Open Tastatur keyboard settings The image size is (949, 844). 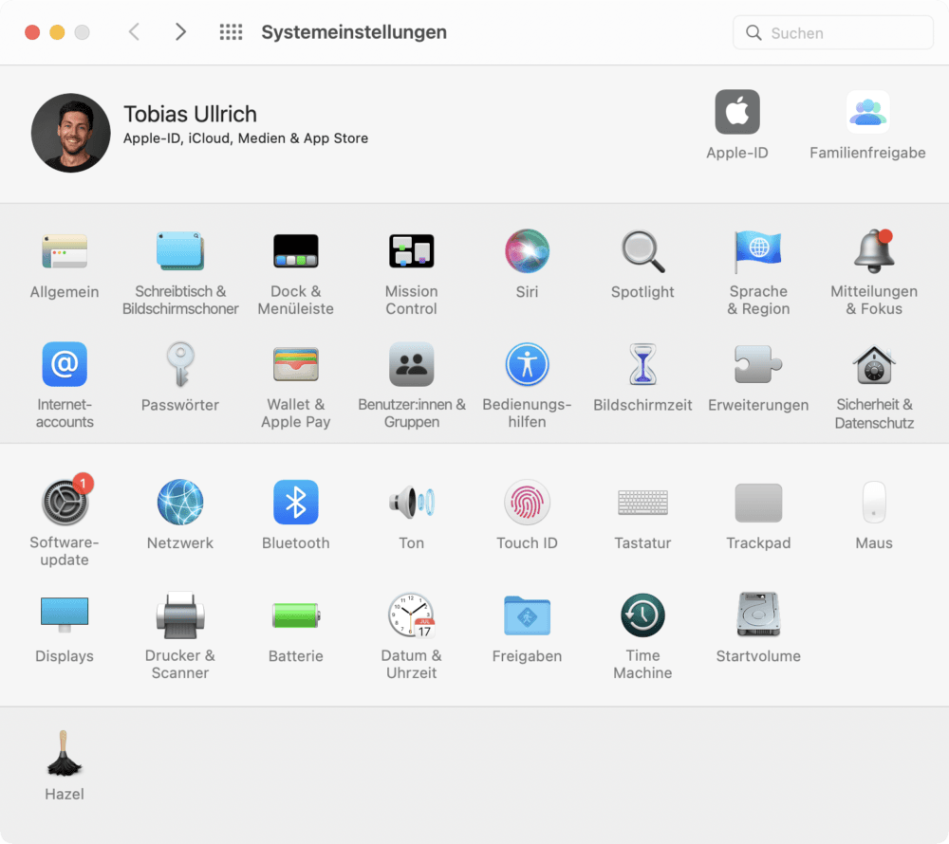coord(642,503)
